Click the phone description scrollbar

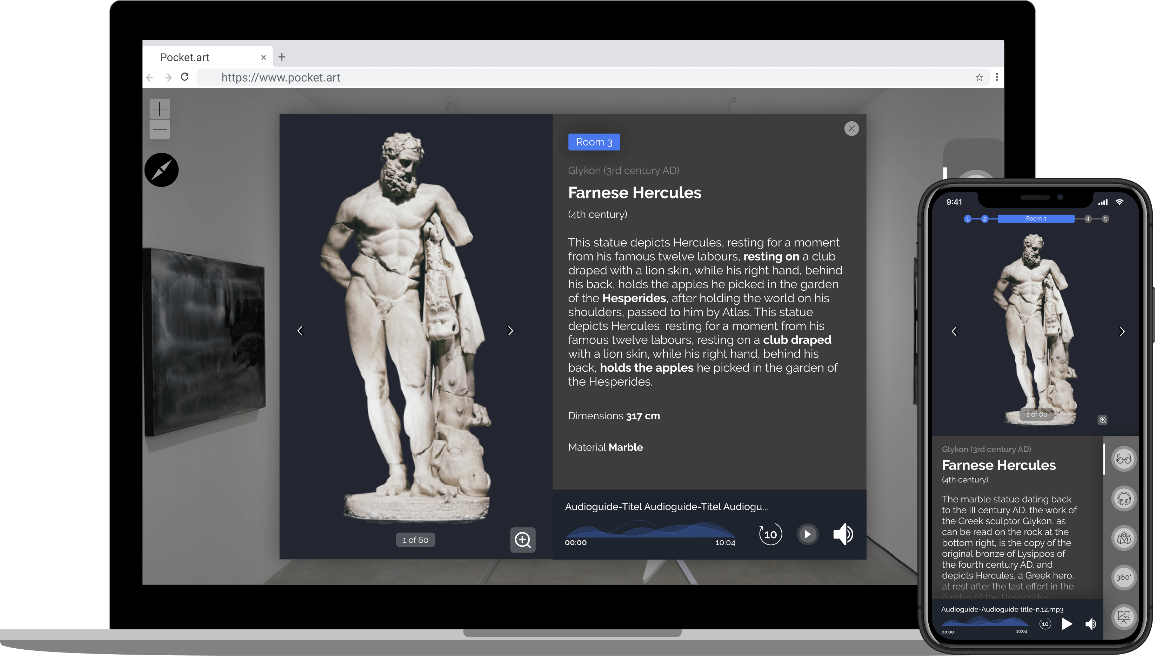click(1104, 459)
